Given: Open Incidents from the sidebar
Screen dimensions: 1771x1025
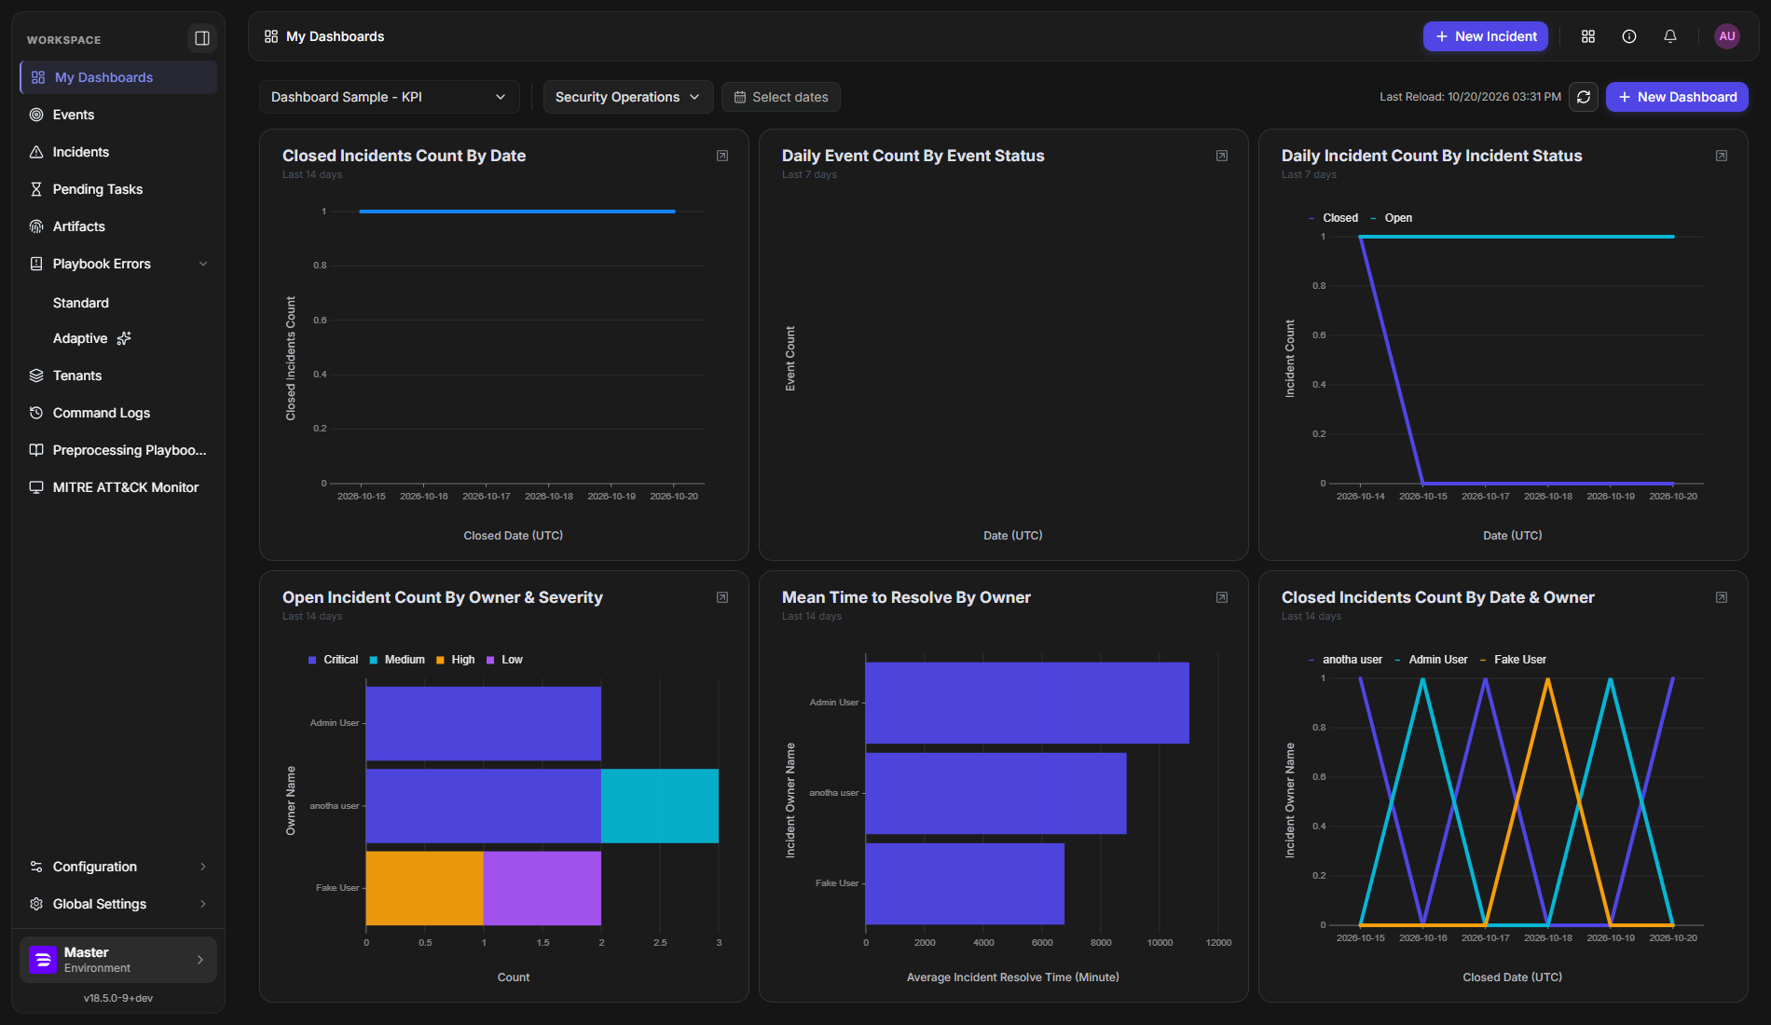Looking at the screenshot, I should click(x=118, y=152).
